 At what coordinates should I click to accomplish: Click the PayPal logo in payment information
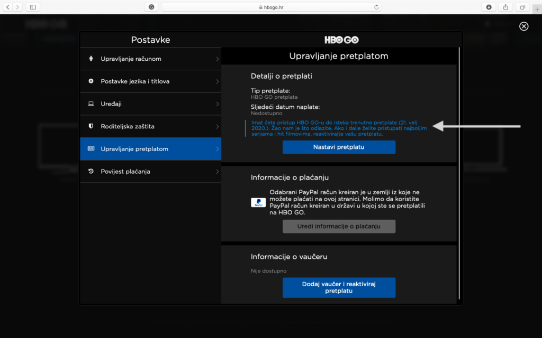[258, 203]
